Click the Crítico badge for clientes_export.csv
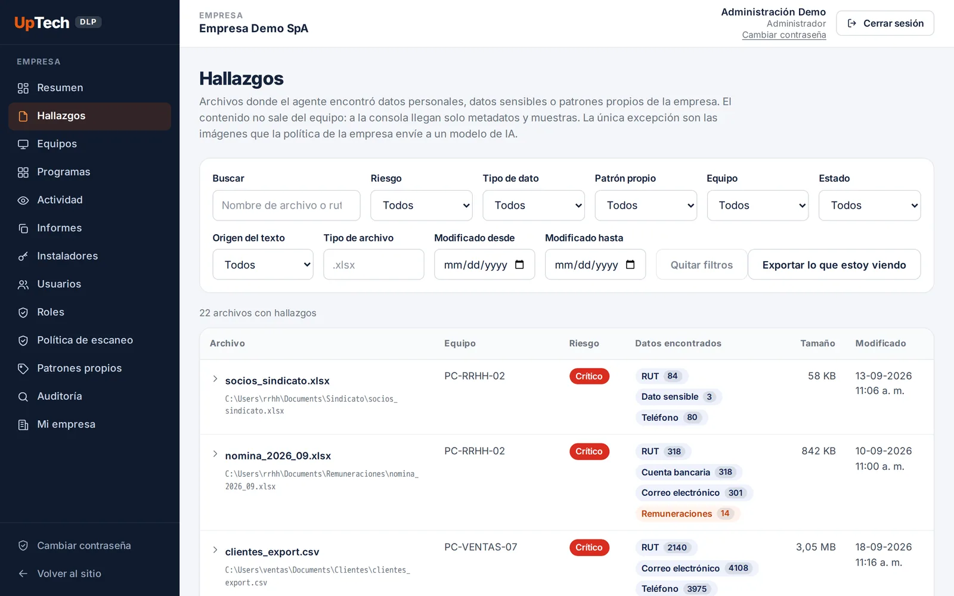 [x=589, y=547]
